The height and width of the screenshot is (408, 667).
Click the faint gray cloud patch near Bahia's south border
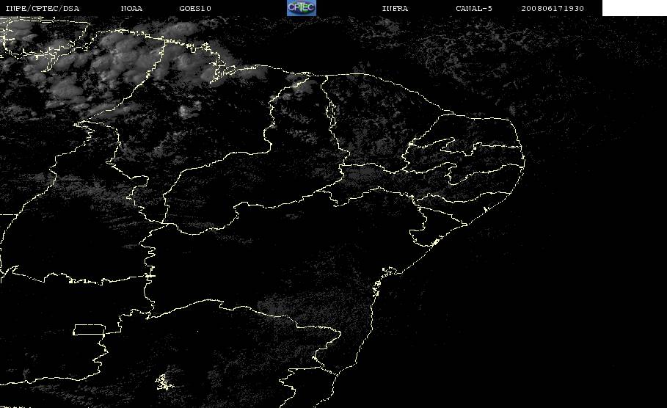pos(277,305)
